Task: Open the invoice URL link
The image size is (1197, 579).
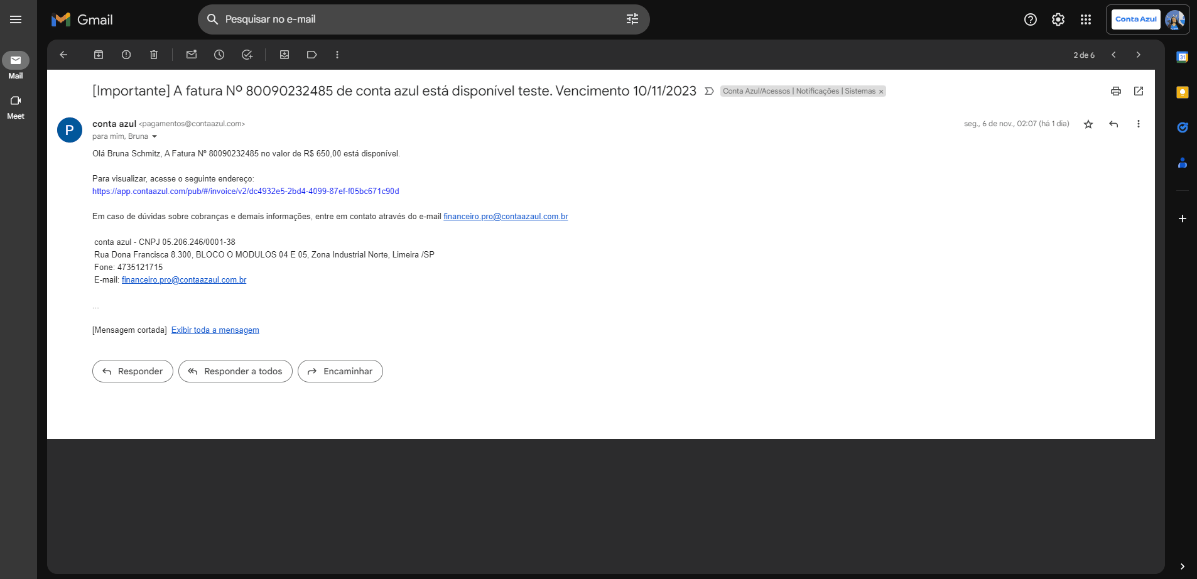Action: pos(246,192)
